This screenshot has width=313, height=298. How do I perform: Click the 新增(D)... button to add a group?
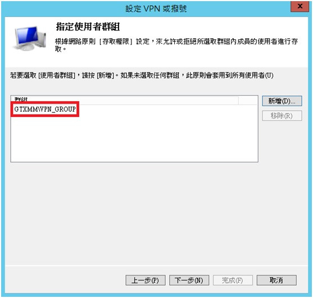point(282,101)
